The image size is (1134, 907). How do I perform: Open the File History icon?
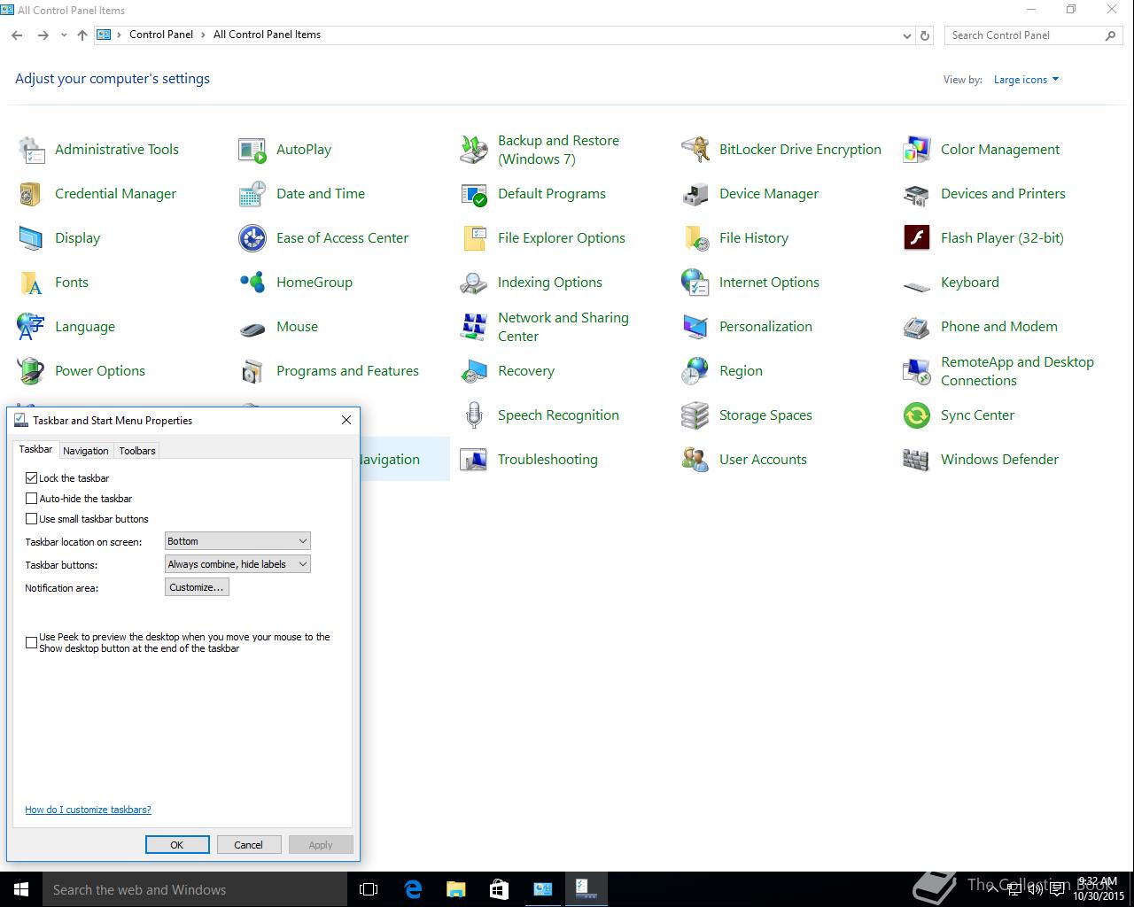695,238
